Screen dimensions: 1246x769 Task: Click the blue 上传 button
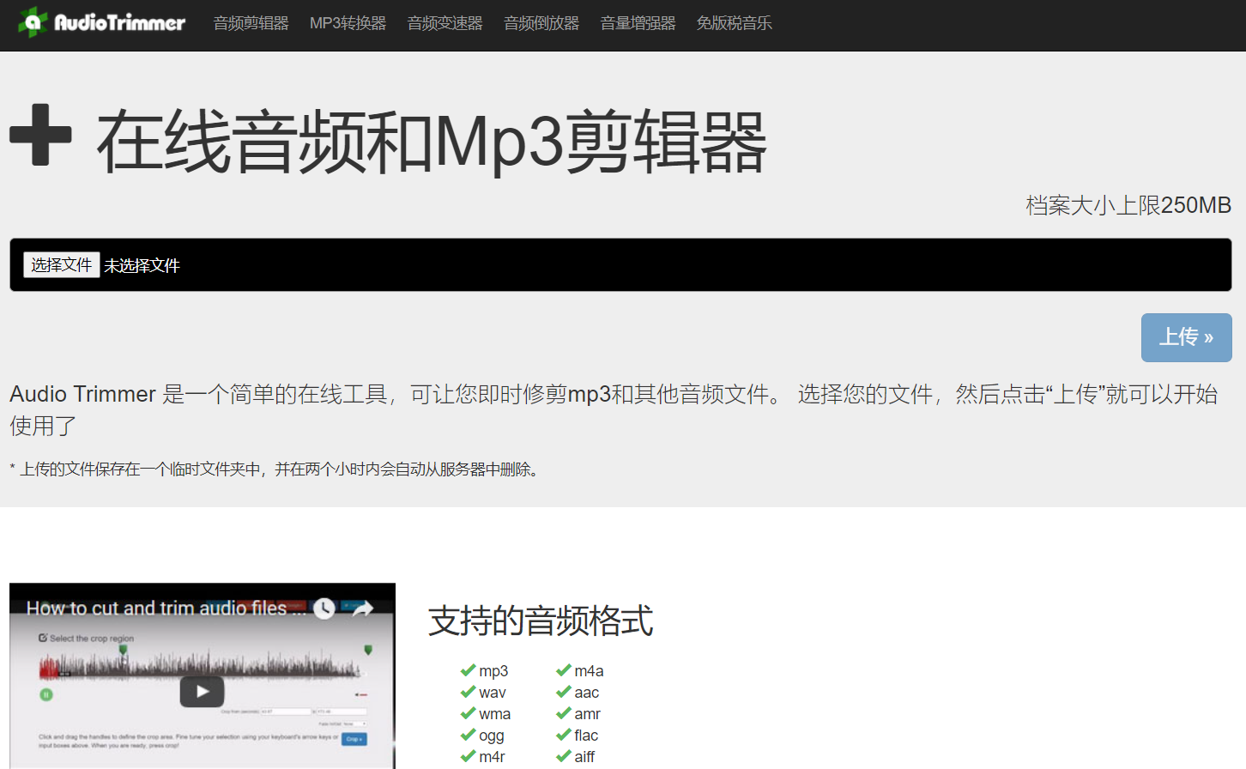pyautogui.click(x=1186, y=337)
